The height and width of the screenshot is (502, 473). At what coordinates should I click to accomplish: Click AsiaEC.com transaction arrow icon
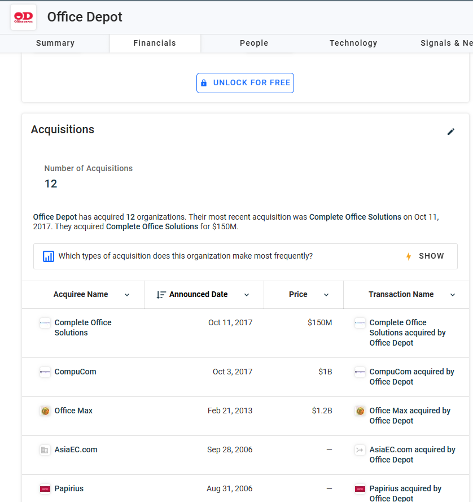(360, 450)
